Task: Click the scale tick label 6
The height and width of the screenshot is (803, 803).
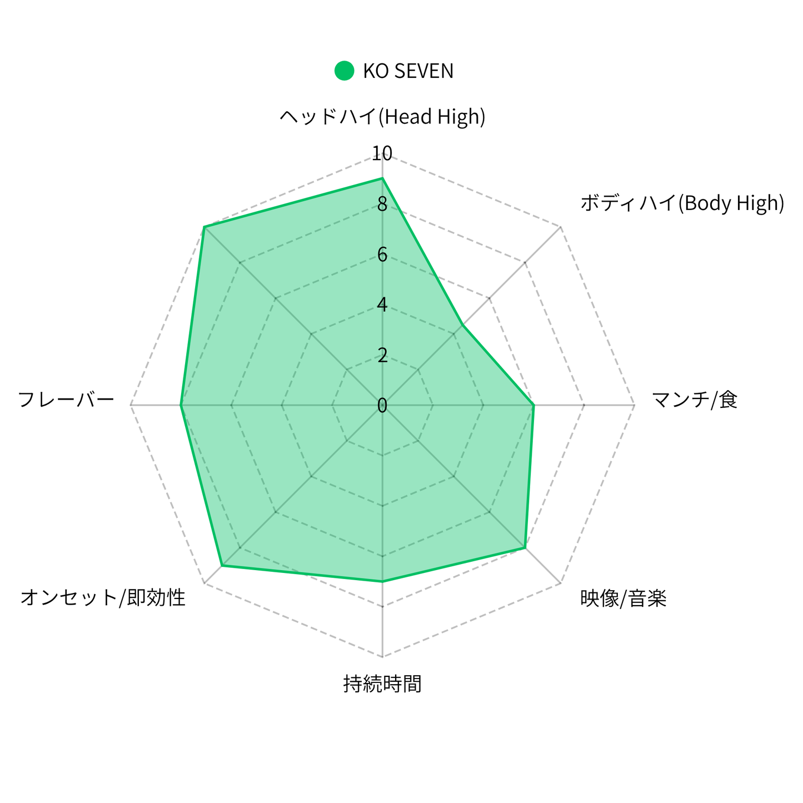Action: [x=382, y=255]
